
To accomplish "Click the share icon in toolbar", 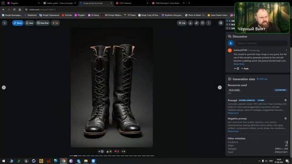I will pos(197,23).
